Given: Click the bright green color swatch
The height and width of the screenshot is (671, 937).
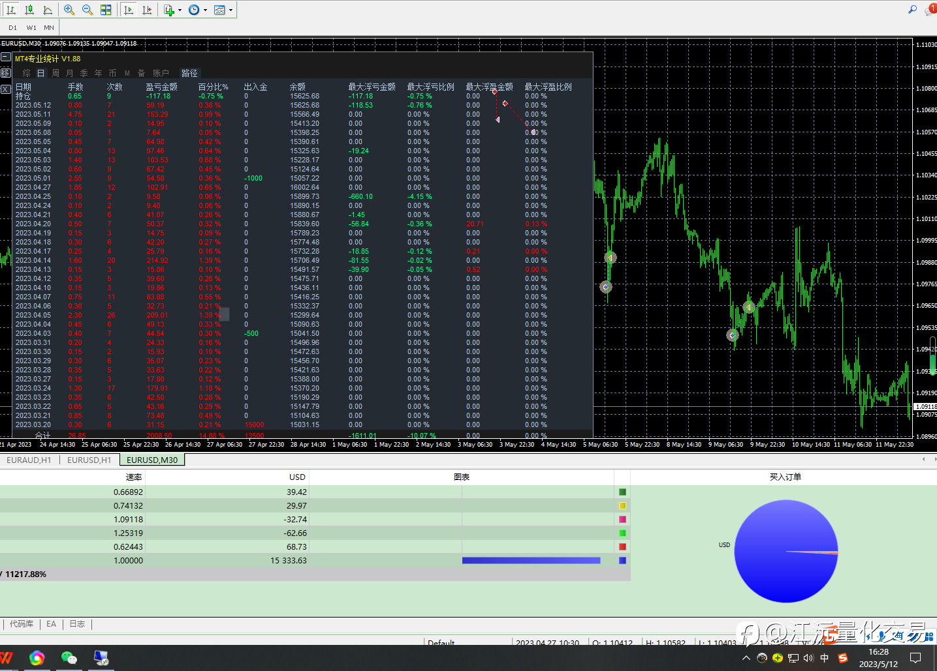Looking at the screenshot, I should click(622, 533).
